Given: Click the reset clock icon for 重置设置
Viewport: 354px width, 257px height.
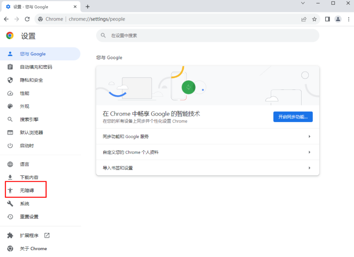Looking at the screenshot, I should coord(10,217).
